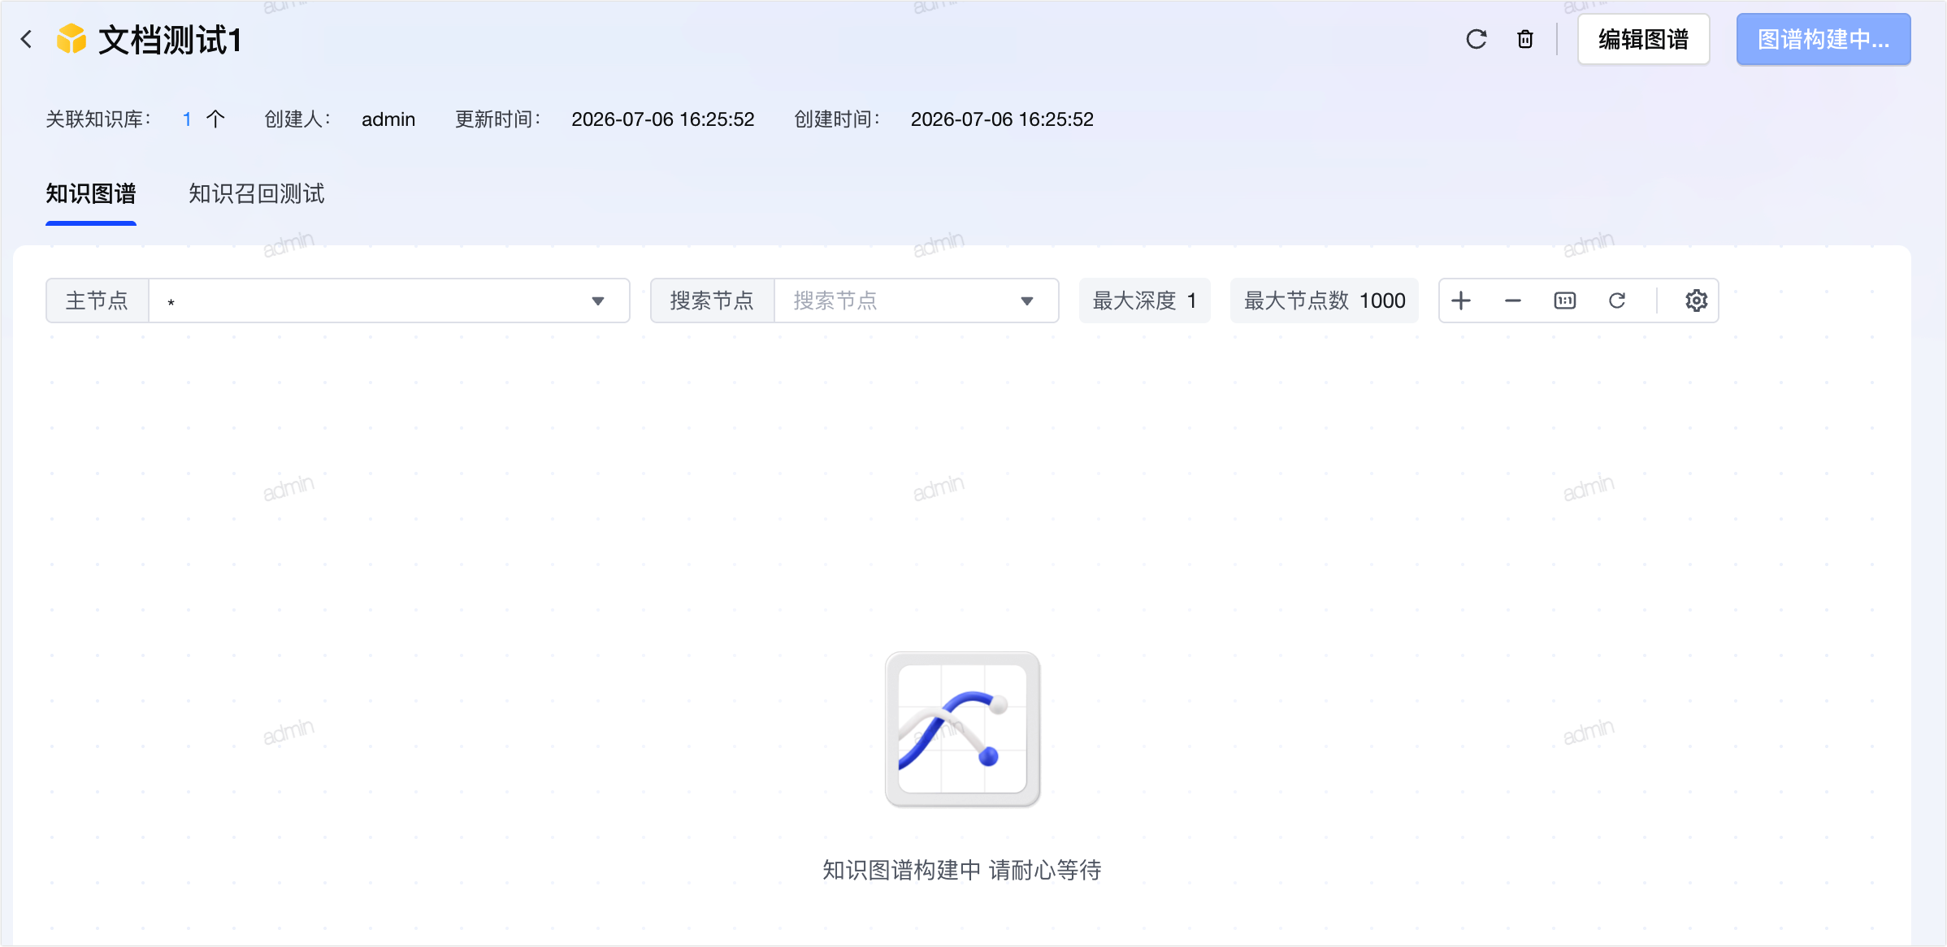Refresh the graph page in header
1947x947 pixels.
[1477, 39]
